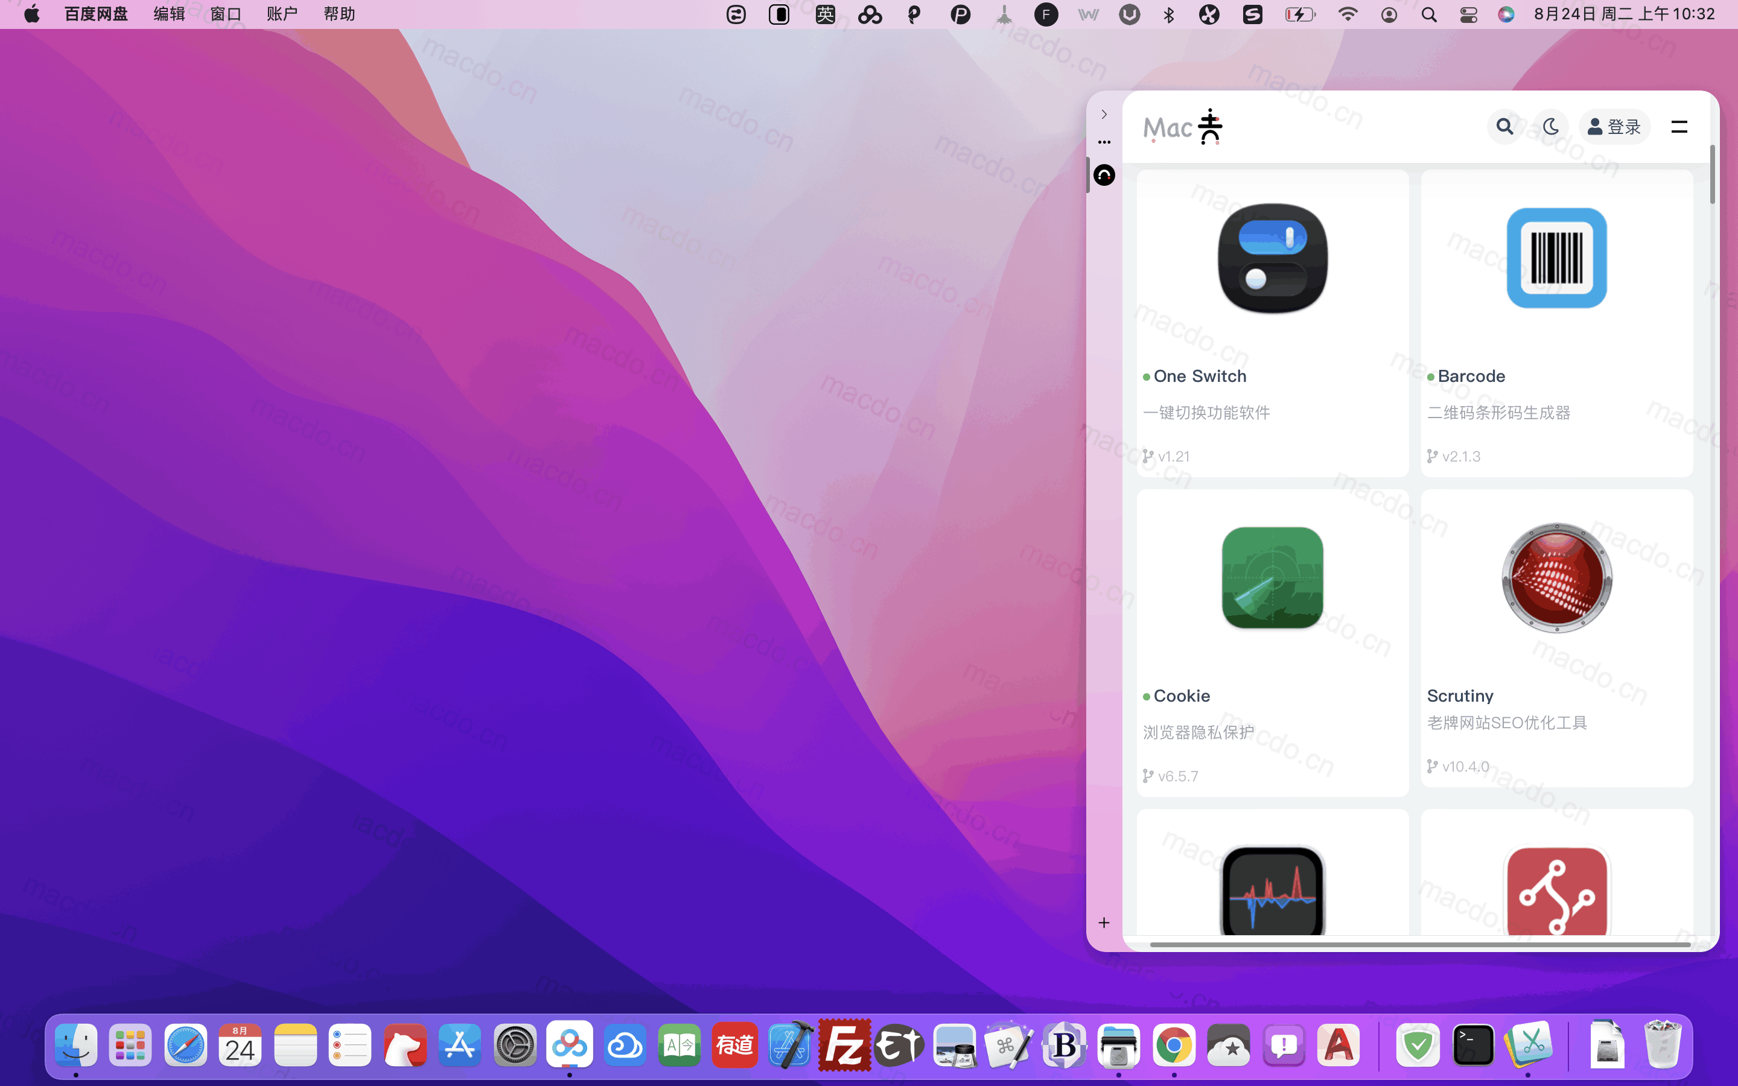The width and height of the screenshot is (1738, 1086).
Task: Click the One Switch title link
Action: pos(1199,376)
